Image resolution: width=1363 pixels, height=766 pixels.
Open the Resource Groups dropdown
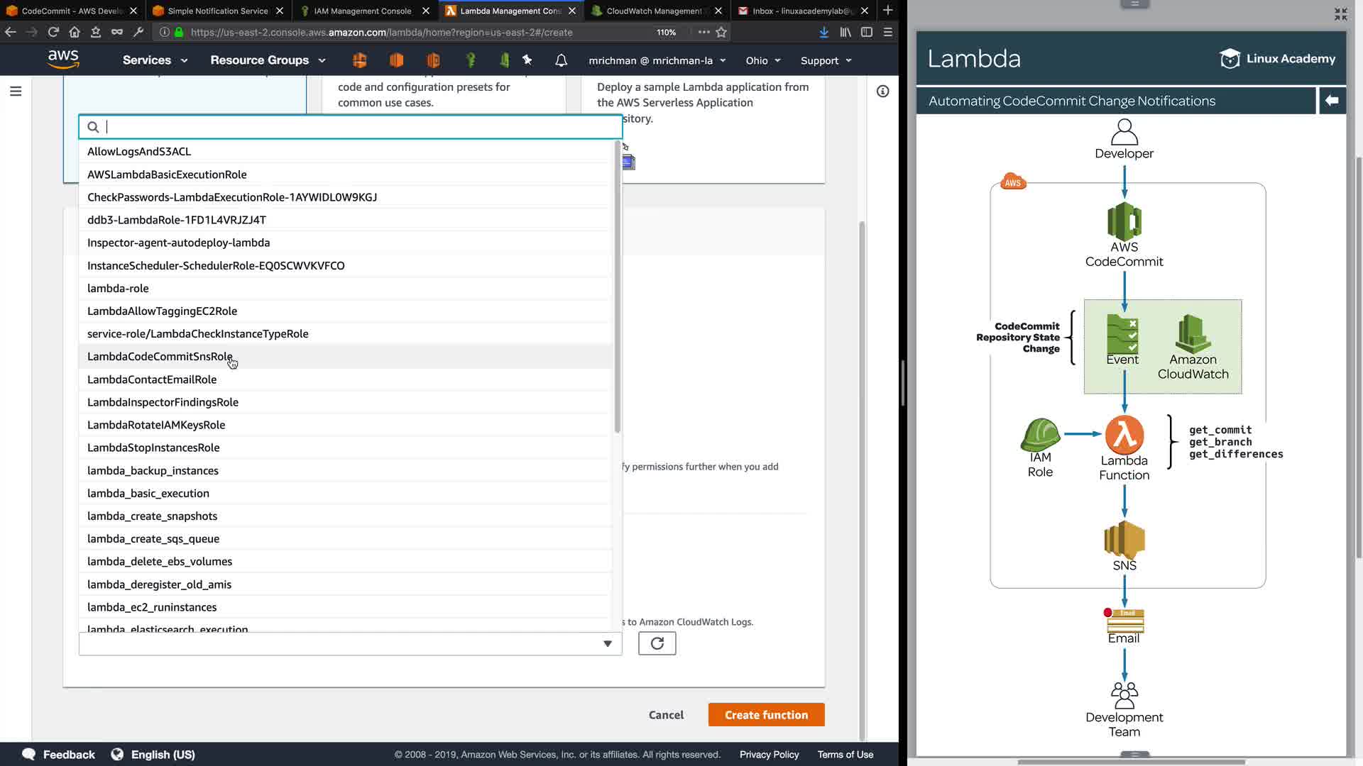click(x=268, y=60)
